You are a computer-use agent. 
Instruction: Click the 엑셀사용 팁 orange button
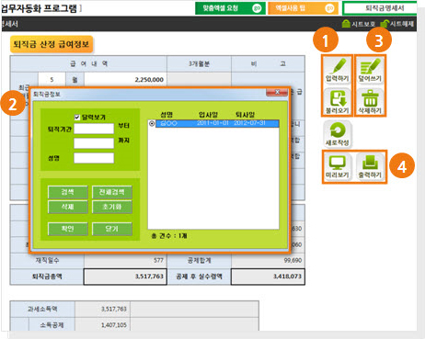(x=303, y=8)
